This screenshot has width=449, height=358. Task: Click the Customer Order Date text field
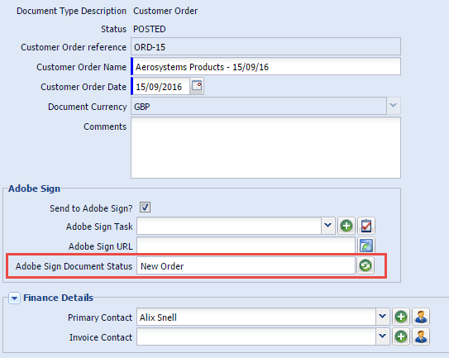[x=160, y=86]
